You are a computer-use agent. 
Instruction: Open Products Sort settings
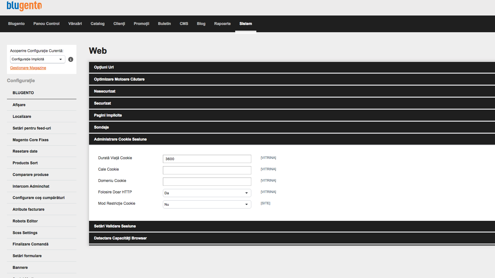tap(42, 163)
